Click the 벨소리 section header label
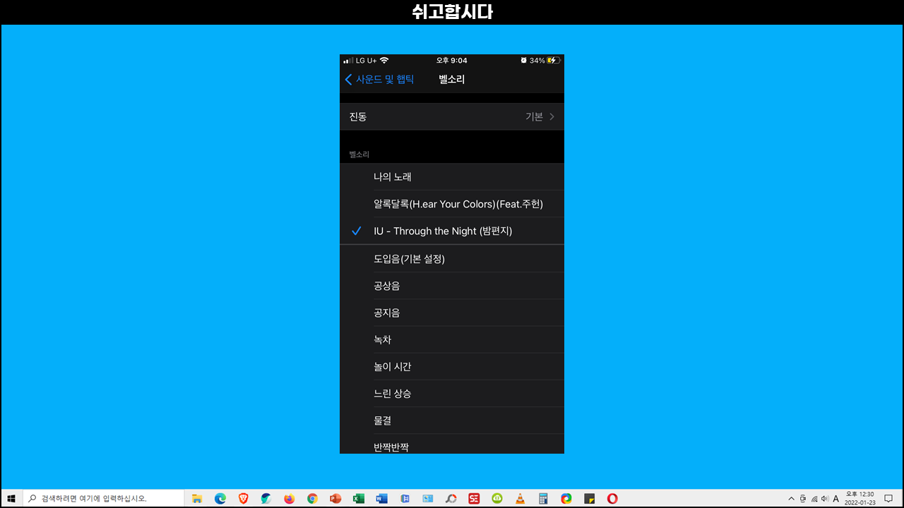This screenshot has height=508, width=904. click(x=359, y=154)
